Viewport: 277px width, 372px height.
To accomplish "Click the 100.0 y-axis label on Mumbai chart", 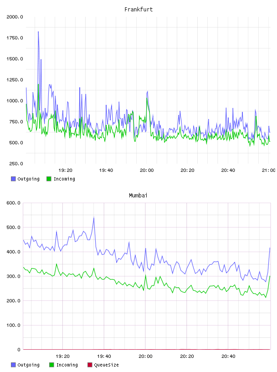I will tap(14, 325).
